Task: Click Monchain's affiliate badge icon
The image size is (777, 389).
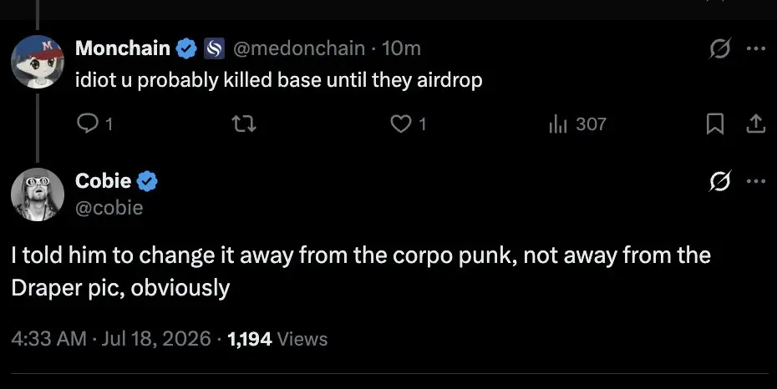Action: [214, 48]
